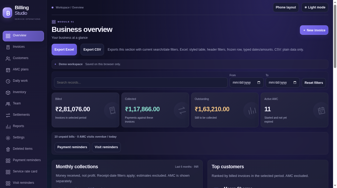Click the Team icon in sidebar

[8, 104]
